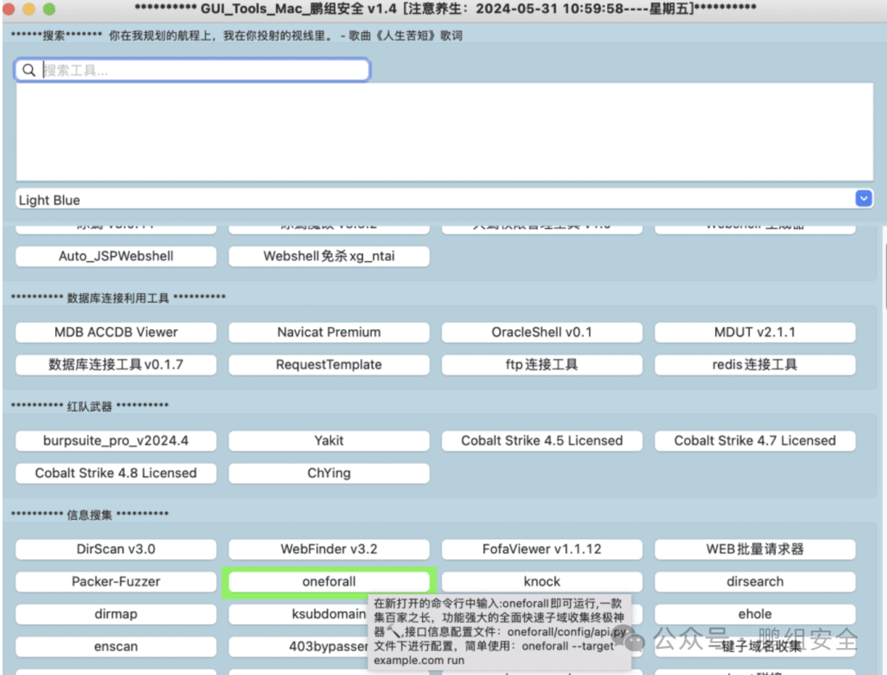
Task: Click the 红队武器 section heading
Action: pyautogui.click(x=90, y=406)
